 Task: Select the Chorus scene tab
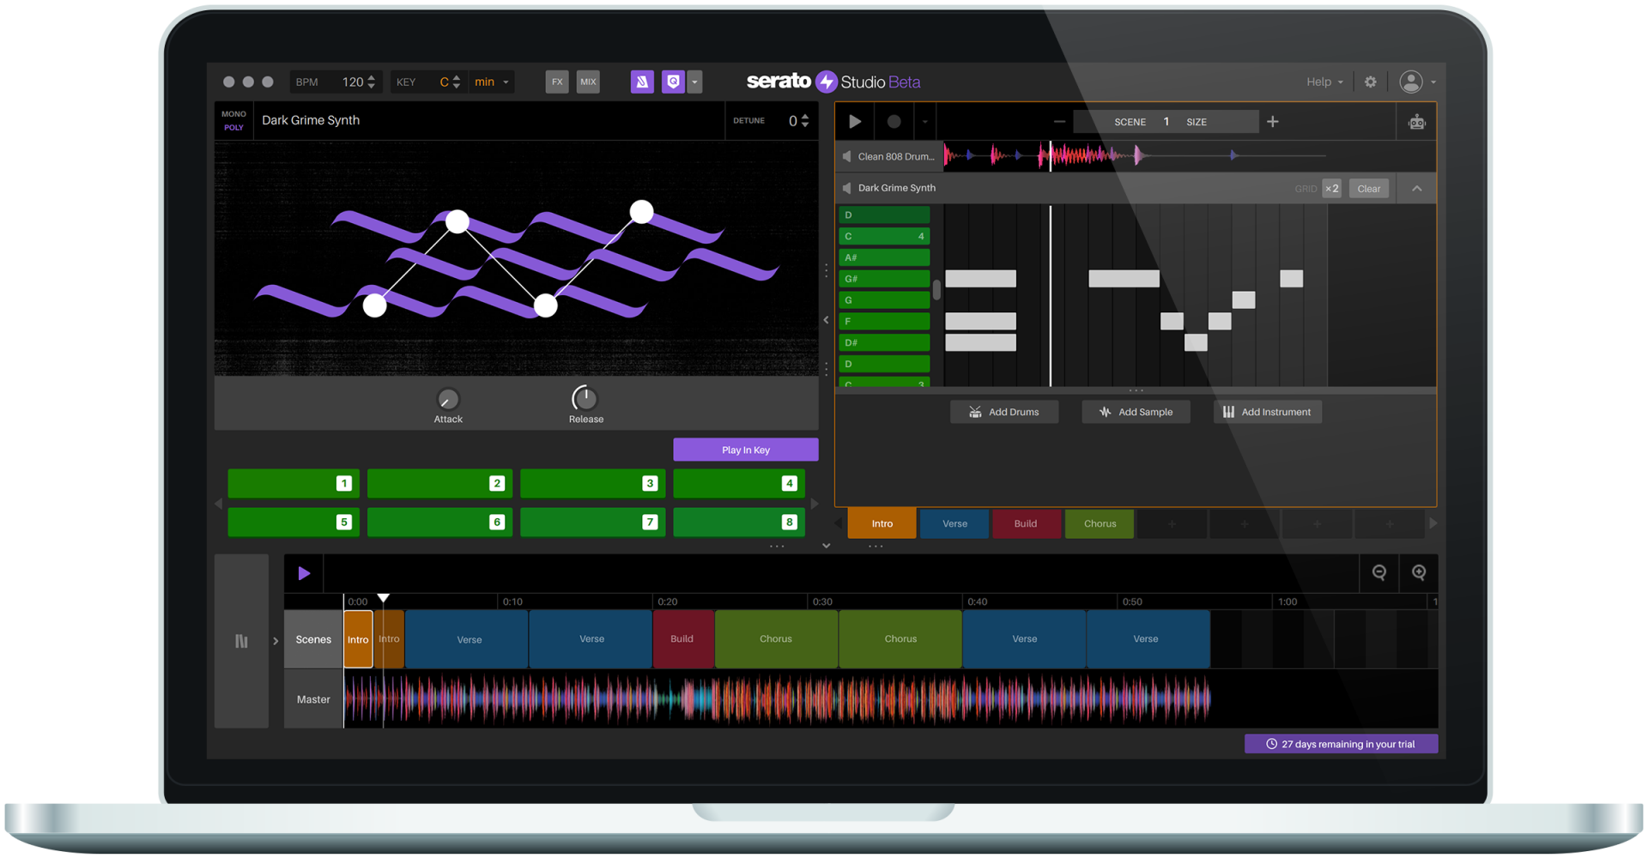[1100, 524]
